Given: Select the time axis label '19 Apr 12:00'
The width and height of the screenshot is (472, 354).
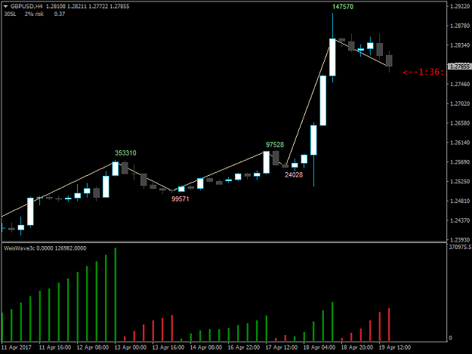Looking at the screenshot, I should point(394,347).
